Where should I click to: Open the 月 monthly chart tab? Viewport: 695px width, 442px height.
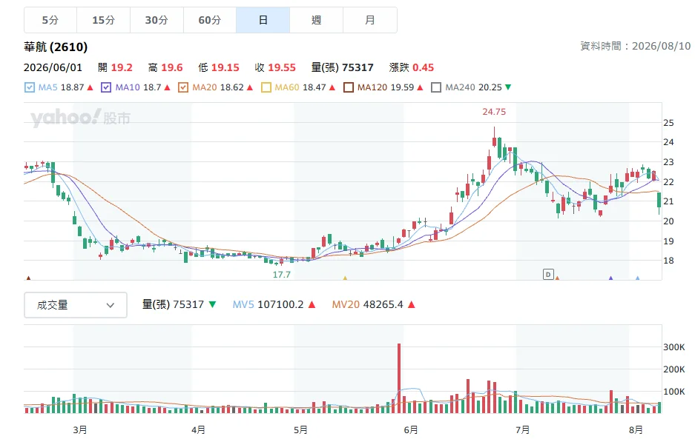point(369,20)
